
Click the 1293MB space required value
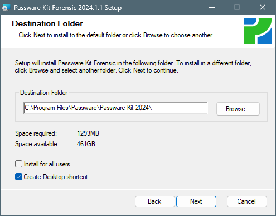pos(88,133)
